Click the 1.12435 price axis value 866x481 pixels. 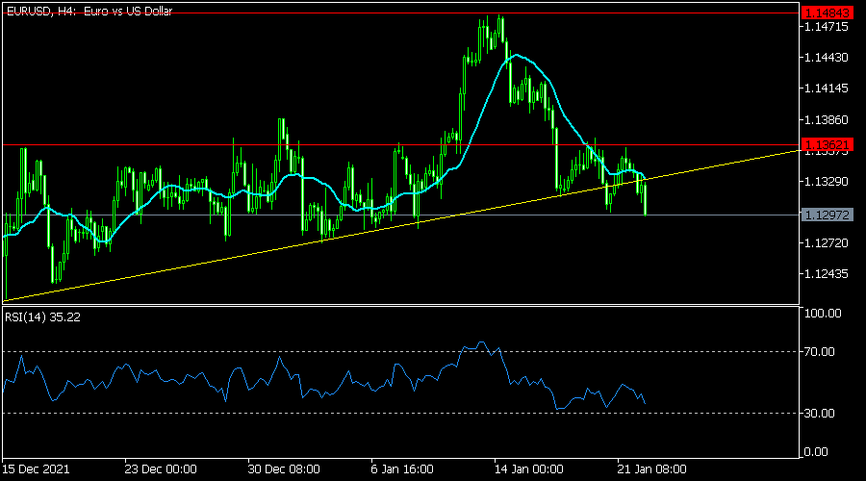827,274
